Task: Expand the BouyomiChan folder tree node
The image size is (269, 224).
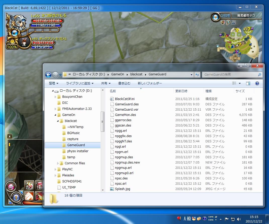Action: tap(56, 97)
